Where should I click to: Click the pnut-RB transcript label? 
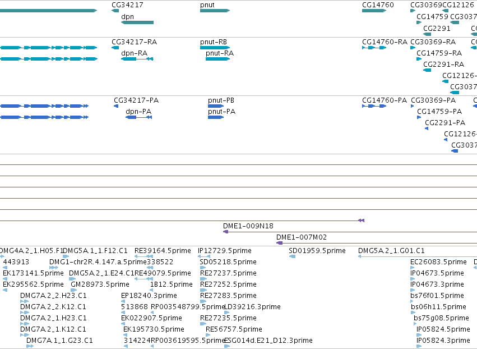(214, 42)
